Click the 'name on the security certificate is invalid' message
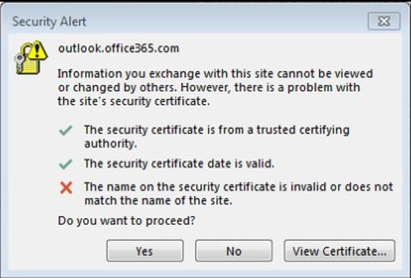The width and height of the screenshot is (411, 278). click(238, 193)
